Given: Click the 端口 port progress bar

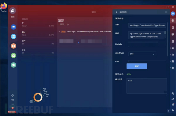Looking at the screenshot, I should coord(38,37).
